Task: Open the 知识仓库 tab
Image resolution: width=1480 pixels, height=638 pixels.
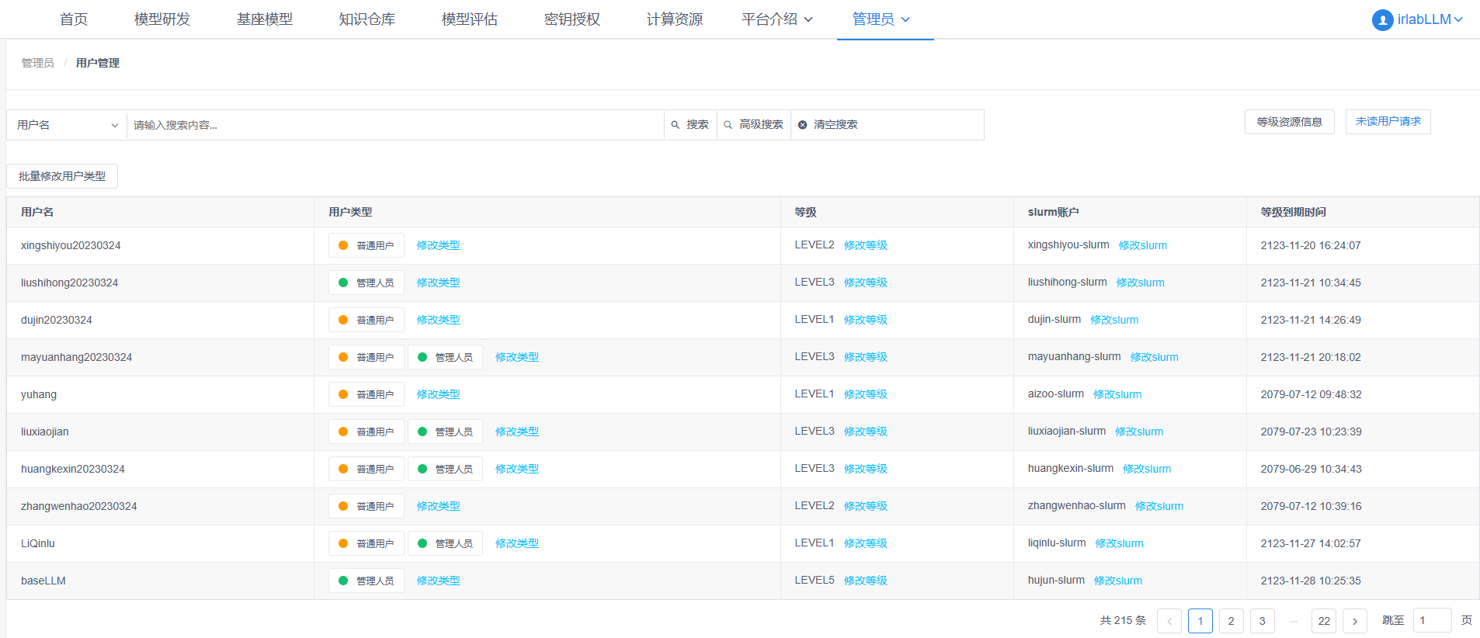Action: pos(367,19)
